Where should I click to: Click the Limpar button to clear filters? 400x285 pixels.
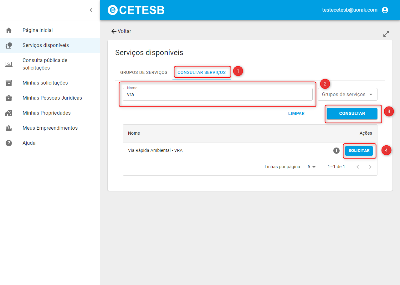(x=296, y=114)
